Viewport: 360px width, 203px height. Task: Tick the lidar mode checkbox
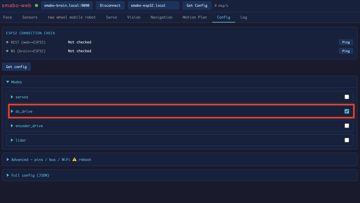(347, 140)
